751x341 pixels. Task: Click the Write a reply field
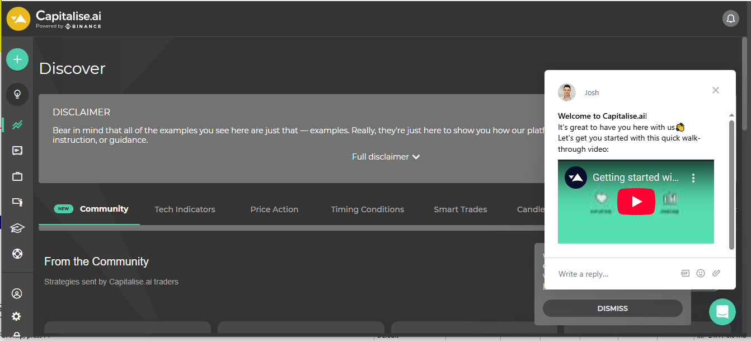616,274
